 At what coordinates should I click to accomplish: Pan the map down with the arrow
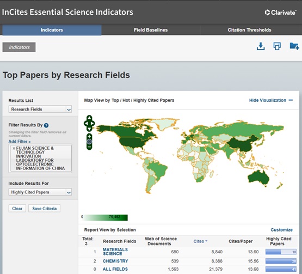point(89,129)
